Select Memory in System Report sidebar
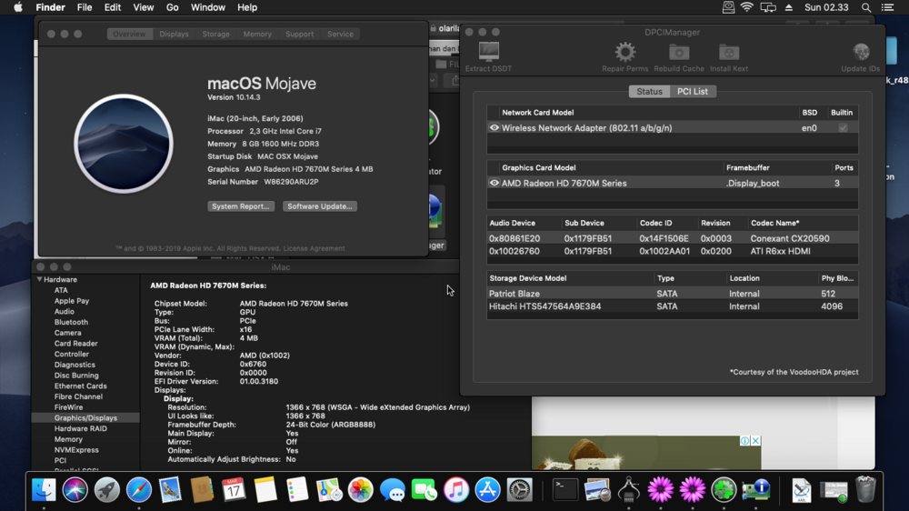The width and height of the screenshot is (909, 511). pos(68,440)
